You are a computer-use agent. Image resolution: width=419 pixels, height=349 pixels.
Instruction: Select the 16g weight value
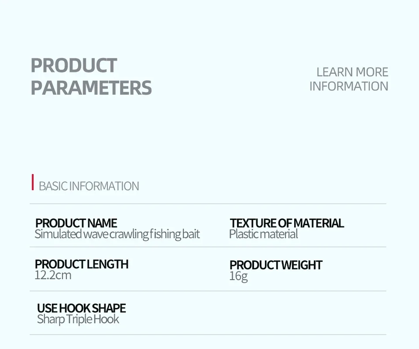[x=238, y=276]
